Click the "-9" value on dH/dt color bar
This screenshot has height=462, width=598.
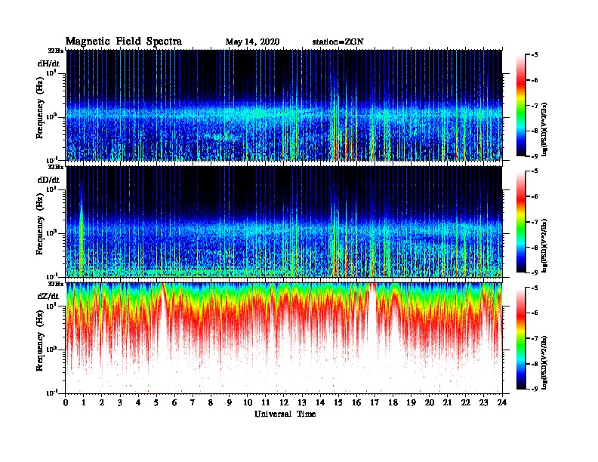535,156
